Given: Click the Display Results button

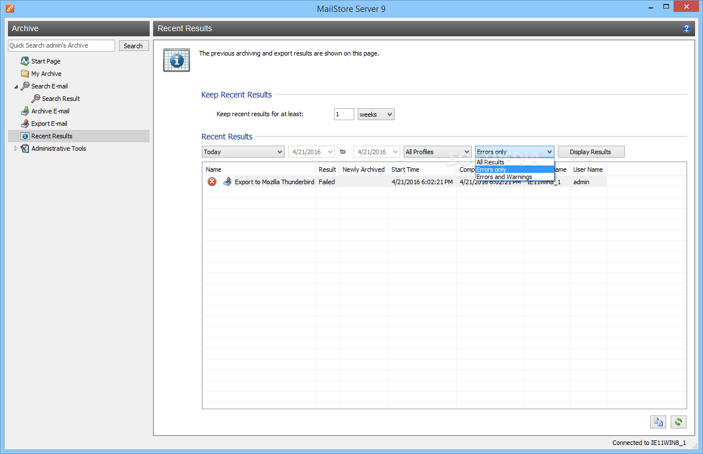Looking at the screenshot, I should [591, 152].
